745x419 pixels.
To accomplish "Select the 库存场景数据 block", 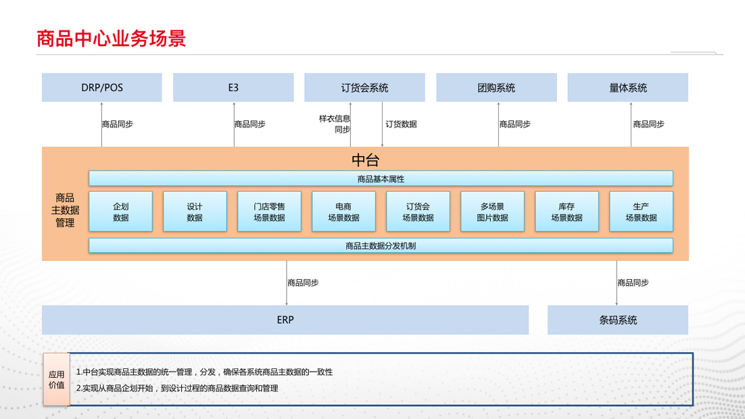I will tap(567, 212).
